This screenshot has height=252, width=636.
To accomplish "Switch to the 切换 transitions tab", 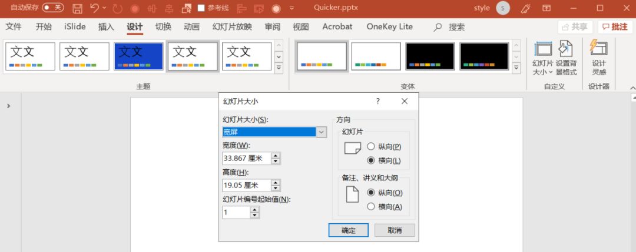I will (164, 26).
